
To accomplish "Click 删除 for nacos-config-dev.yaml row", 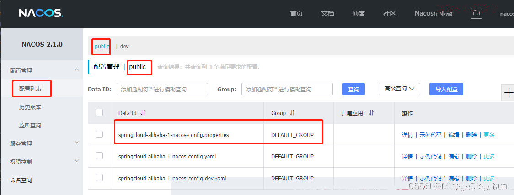I will click(471, 178).
